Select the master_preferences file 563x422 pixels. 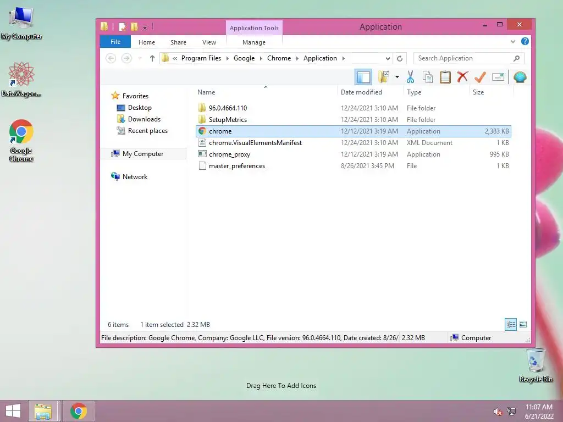[x=354, y=166]
